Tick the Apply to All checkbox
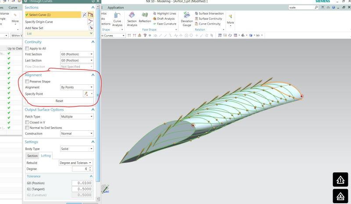The height and width of the screenshot is (204, 351). (x=27, y=48)
